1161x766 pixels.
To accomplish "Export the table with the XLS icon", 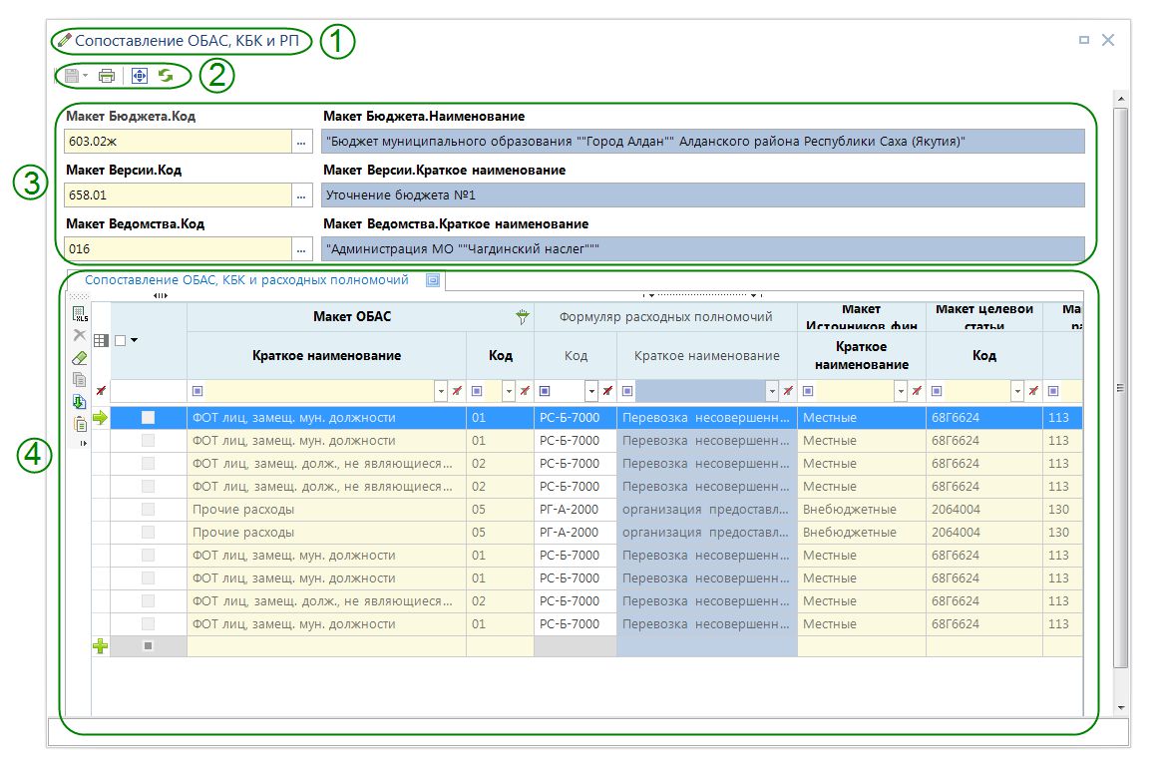I will (x=81, y=316).
